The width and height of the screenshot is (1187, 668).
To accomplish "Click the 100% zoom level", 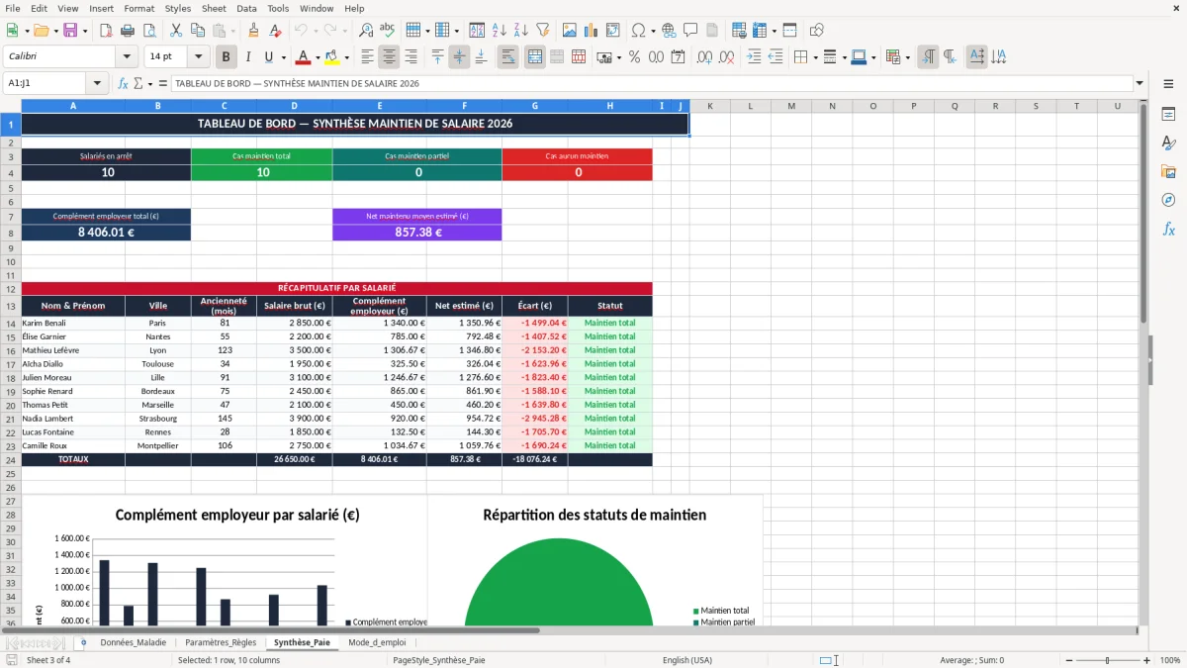I will 1169,660.
